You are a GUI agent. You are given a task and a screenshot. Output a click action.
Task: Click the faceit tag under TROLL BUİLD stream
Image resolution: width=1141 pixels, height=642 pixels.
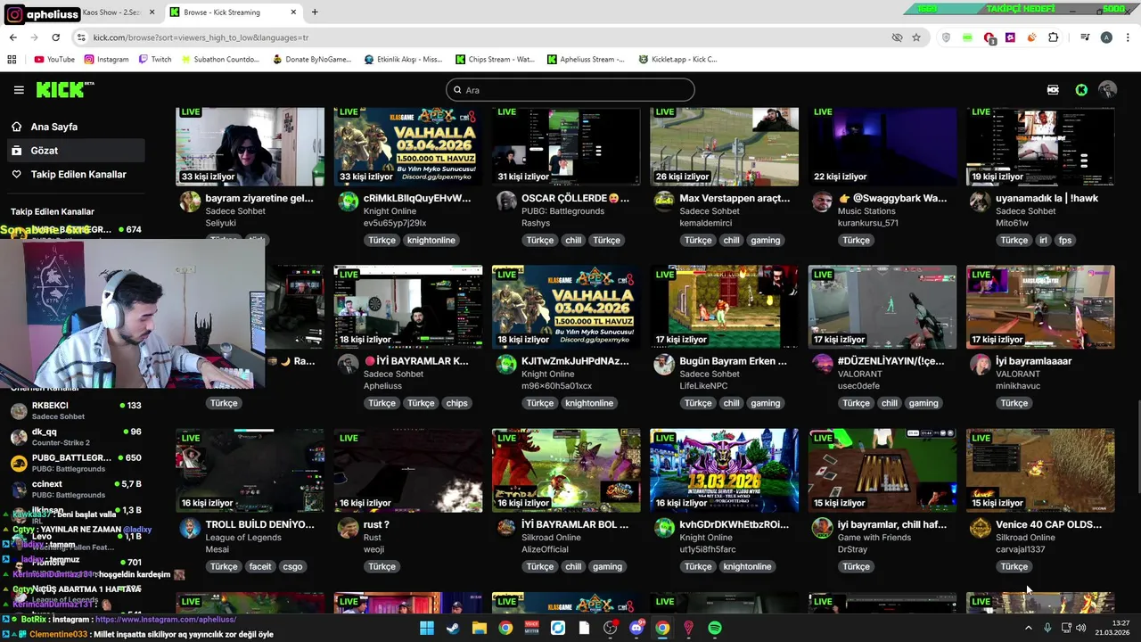260,566
